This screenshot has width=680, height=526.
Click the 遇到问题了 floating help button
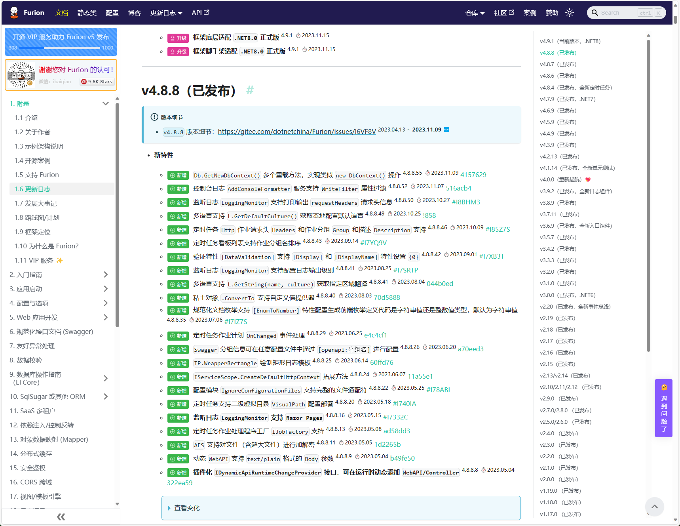tap(664, 408)
